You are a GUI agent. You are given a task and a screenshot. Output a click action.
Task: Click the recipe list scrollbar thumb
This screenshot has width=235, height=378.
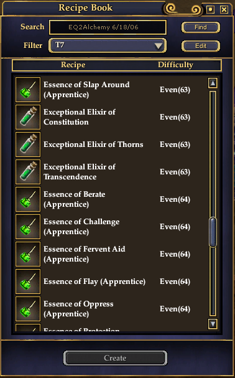click(x=213, y=232)
